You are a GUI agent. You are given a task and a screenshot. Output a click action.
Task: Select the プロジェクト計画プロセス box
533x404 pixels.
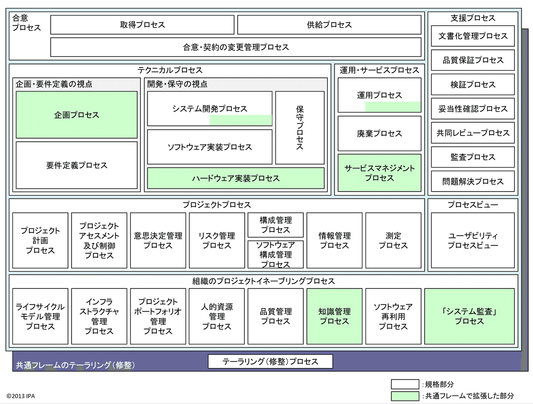coord(40,240)
